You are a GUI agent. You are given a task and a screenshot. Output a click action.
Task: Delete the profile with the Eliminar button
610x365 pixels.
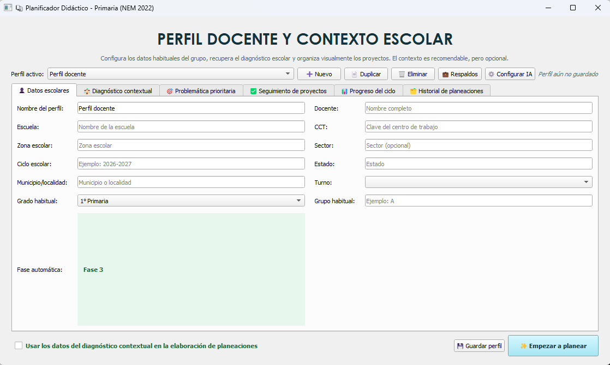[413, 74]
